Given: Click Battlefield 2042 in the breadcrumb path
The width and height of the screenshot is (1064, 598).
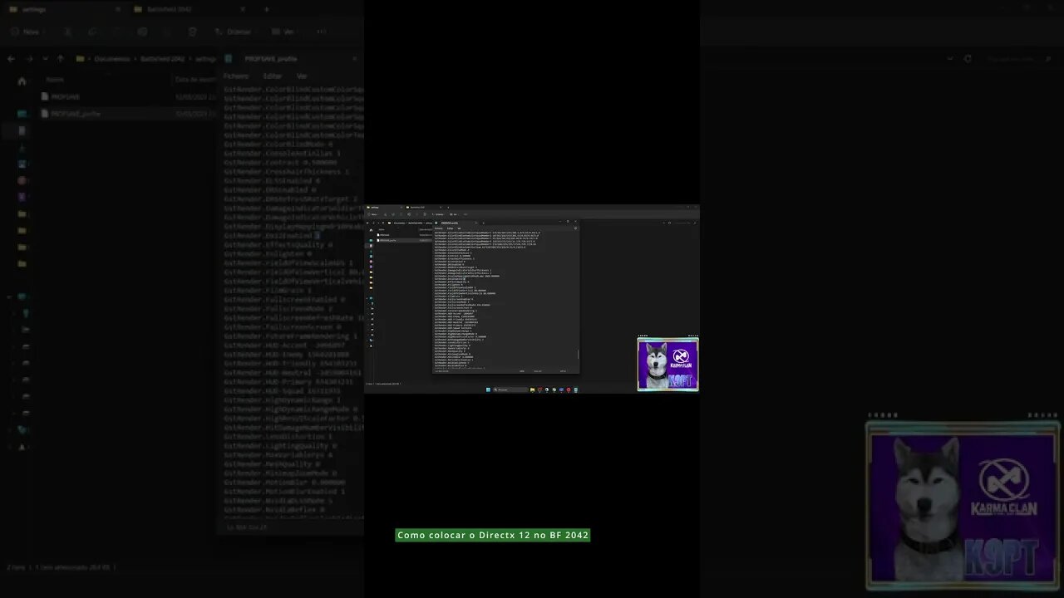Looking at the screenshot, I should click(x=165, y=59).
